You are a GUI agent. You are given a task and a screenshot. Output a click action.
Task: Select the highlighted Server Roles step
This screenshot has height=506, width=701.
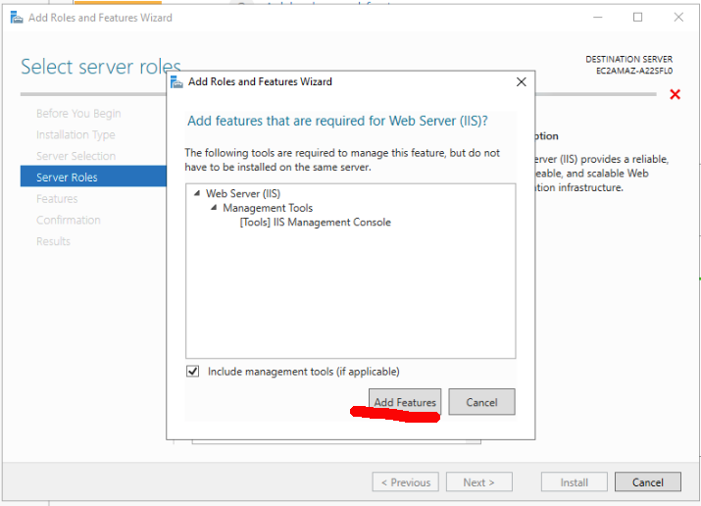pyautogui.click(x=67, y=177)
